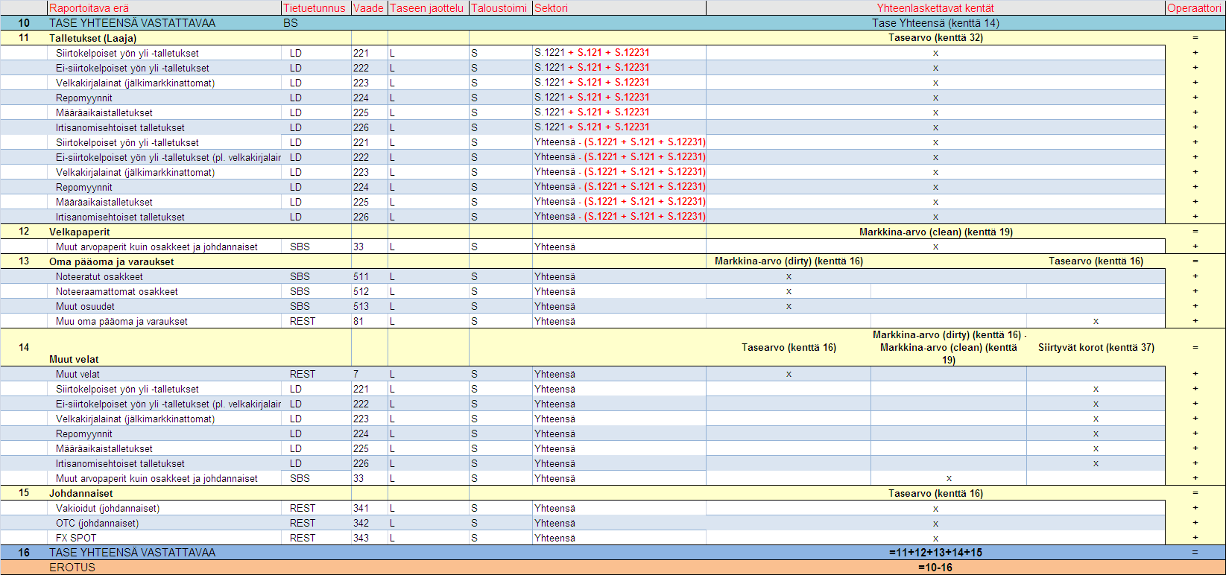This screenshot has width=1226, height=575.
Task: Click 'Markkina-arvo (dirty) (kenttä 16)' in row 13
Action: [789, 261]
